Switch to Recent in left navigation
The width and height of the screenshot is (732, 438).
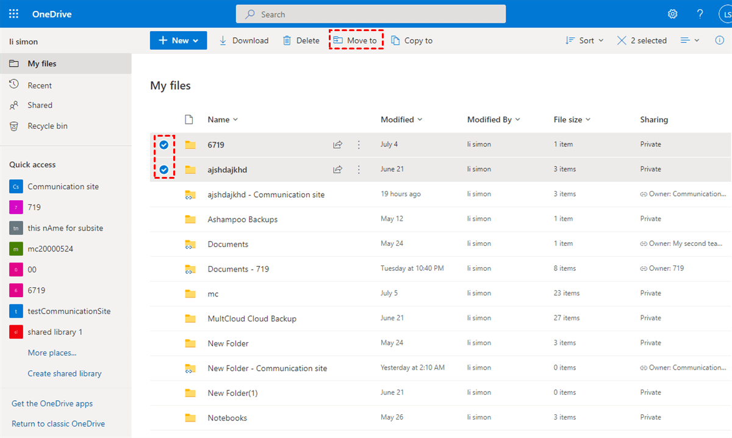pyautogui.click(x=39, y=85)
